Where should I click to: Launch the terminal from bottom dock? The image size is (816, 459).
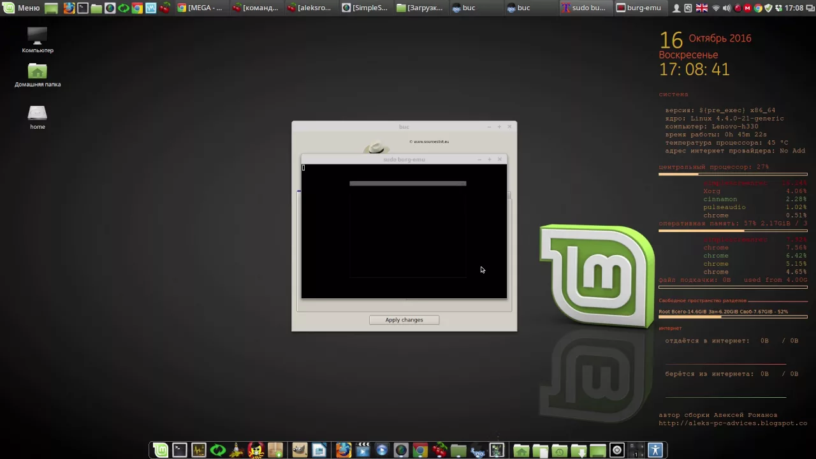[179, 450]
